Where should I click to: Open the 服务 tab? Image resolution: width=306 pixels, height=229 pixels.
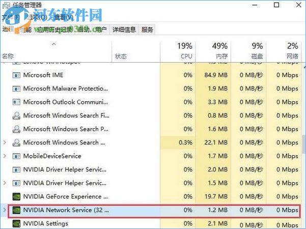(147, 30)
